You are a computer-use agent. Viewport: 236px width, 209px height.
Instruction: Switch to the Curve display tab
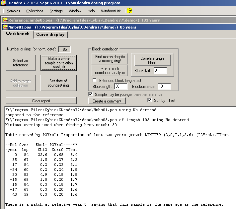coord(50,35)
